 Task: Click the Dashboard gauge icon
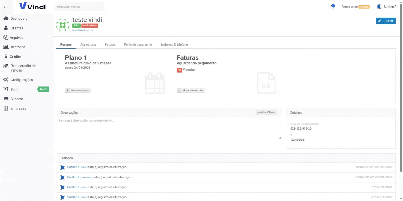click(6, 19)
